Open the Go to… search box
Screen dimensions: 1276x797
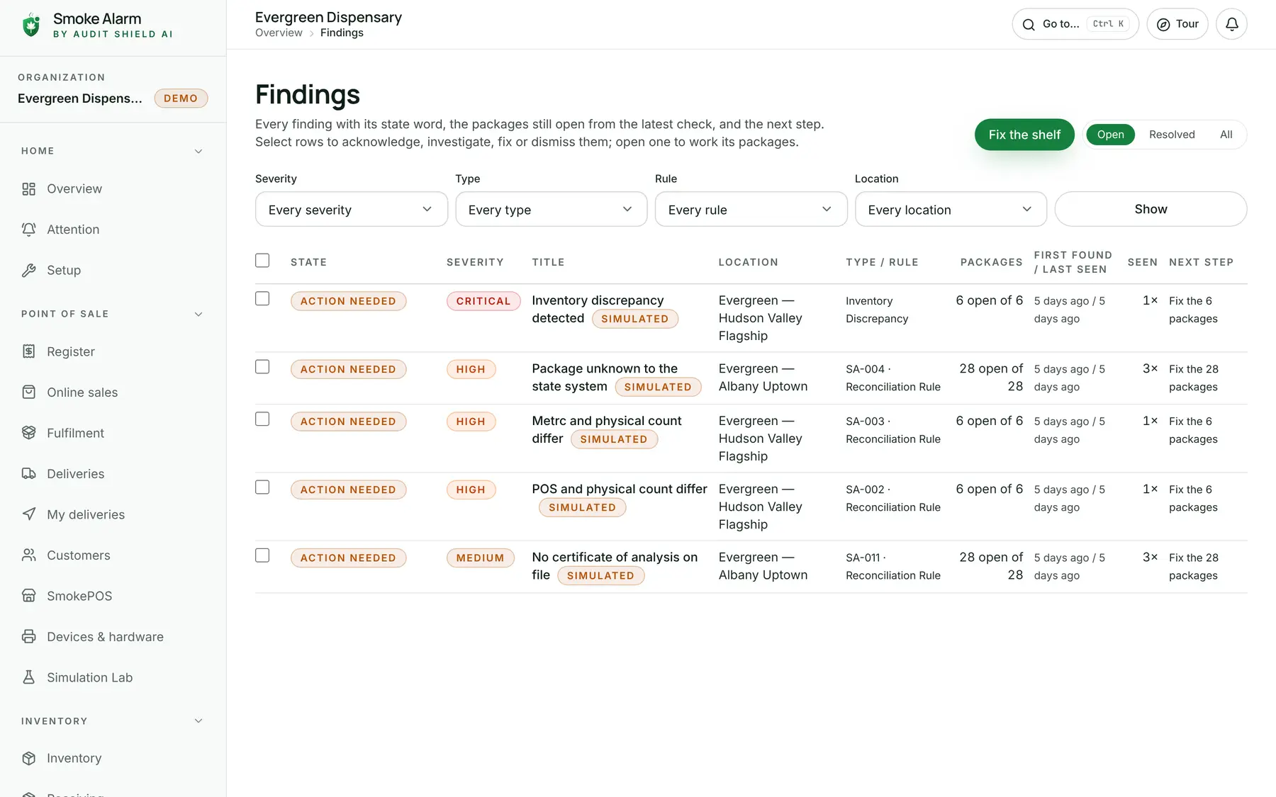click(1075, 24)
